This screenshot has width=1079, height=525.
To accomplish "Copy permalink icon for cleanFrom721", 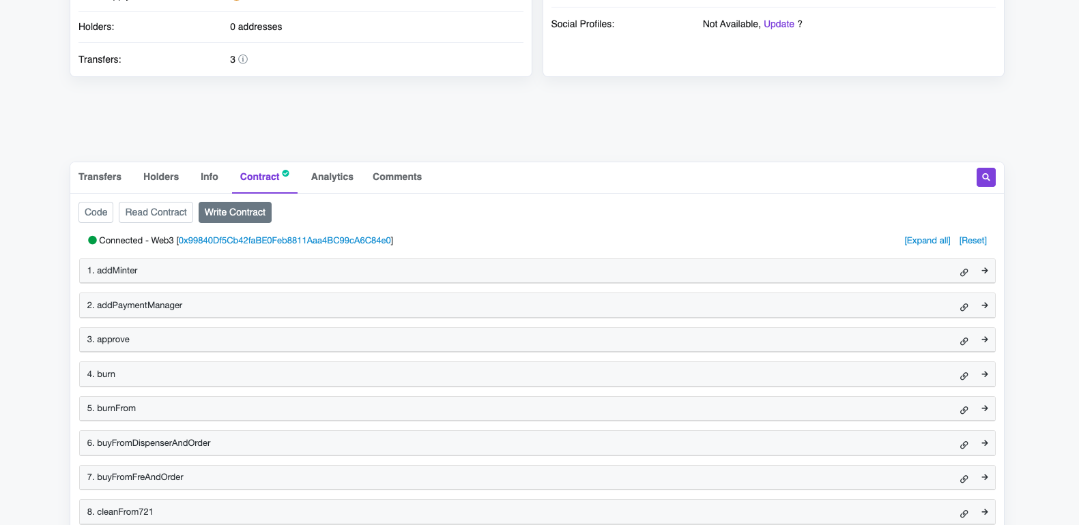I will tap(964, 513).
